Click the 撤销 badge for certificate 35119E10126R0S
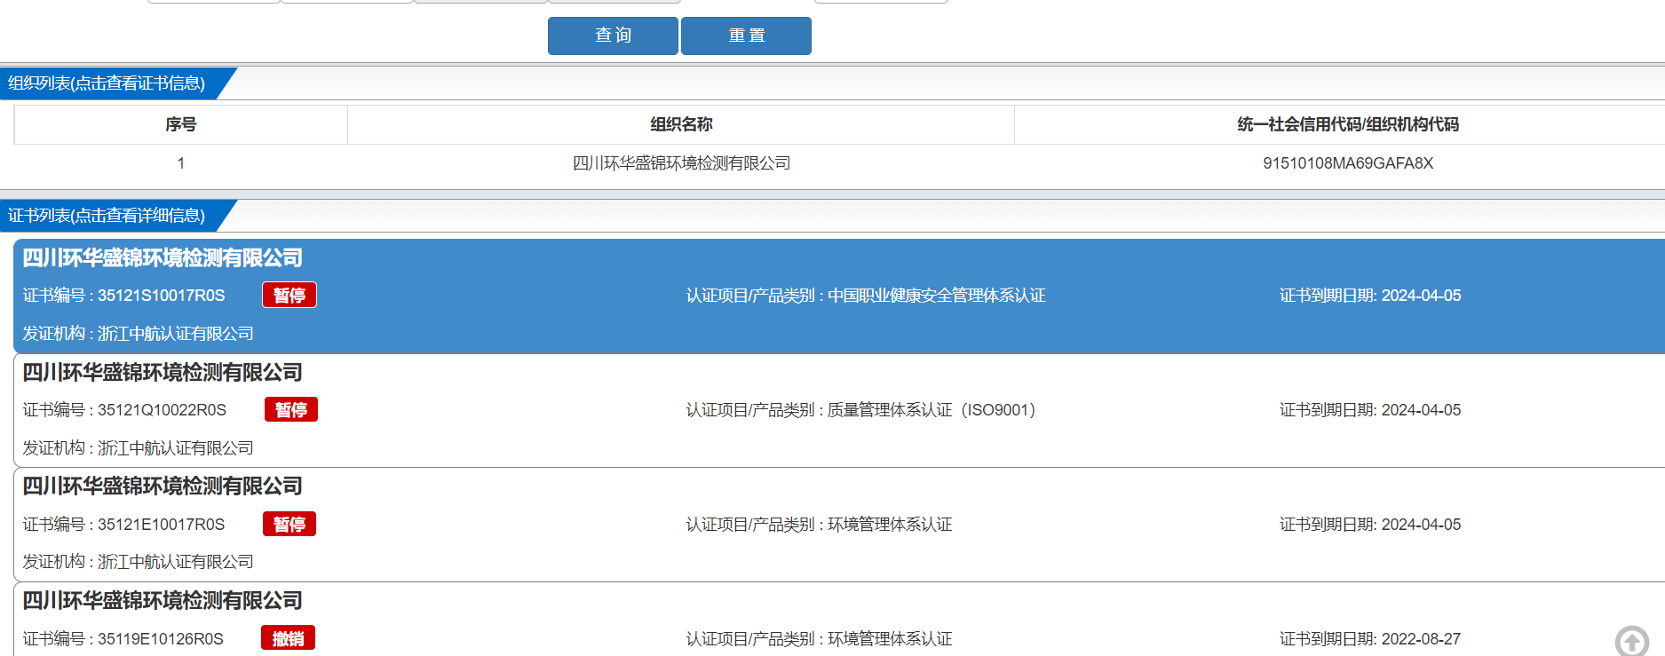This screenshot has width=1665, height=656. [288, 638]
